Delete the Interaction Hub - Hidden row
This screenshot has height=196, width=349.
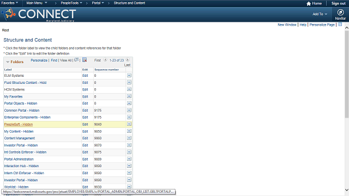(x=129, y=166)
